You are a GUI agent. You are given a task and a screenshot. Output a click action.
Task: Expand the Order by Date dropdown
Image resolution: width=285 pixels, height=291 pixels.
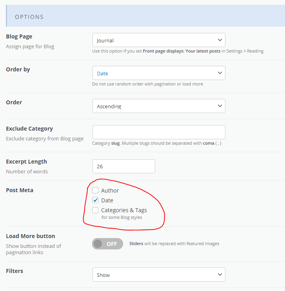tap(159, 73)
